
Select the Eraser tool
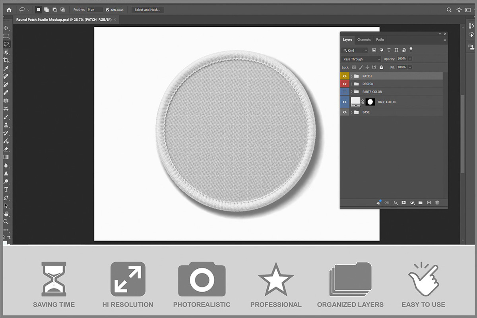click(6, 149)
